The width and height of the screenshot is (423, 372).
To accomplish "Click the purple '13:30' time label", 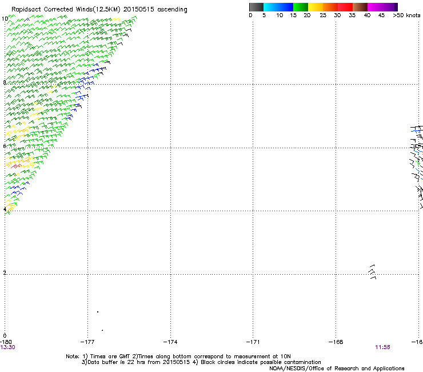I will tap(7, 347).
